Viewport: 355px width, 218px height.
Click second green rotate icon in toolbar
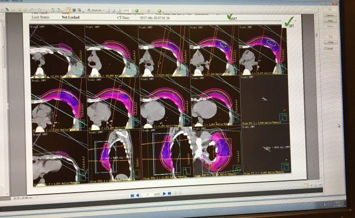[58, 10]
